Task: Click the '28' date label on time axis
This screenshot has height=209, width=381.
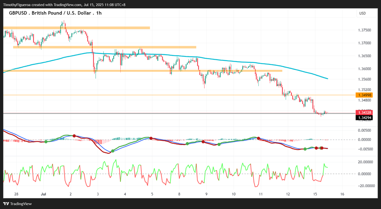Action: coord(16,194)
